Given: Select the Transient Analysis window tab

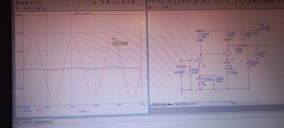Looking at the screenshot, I should click(x=42, y=121).
